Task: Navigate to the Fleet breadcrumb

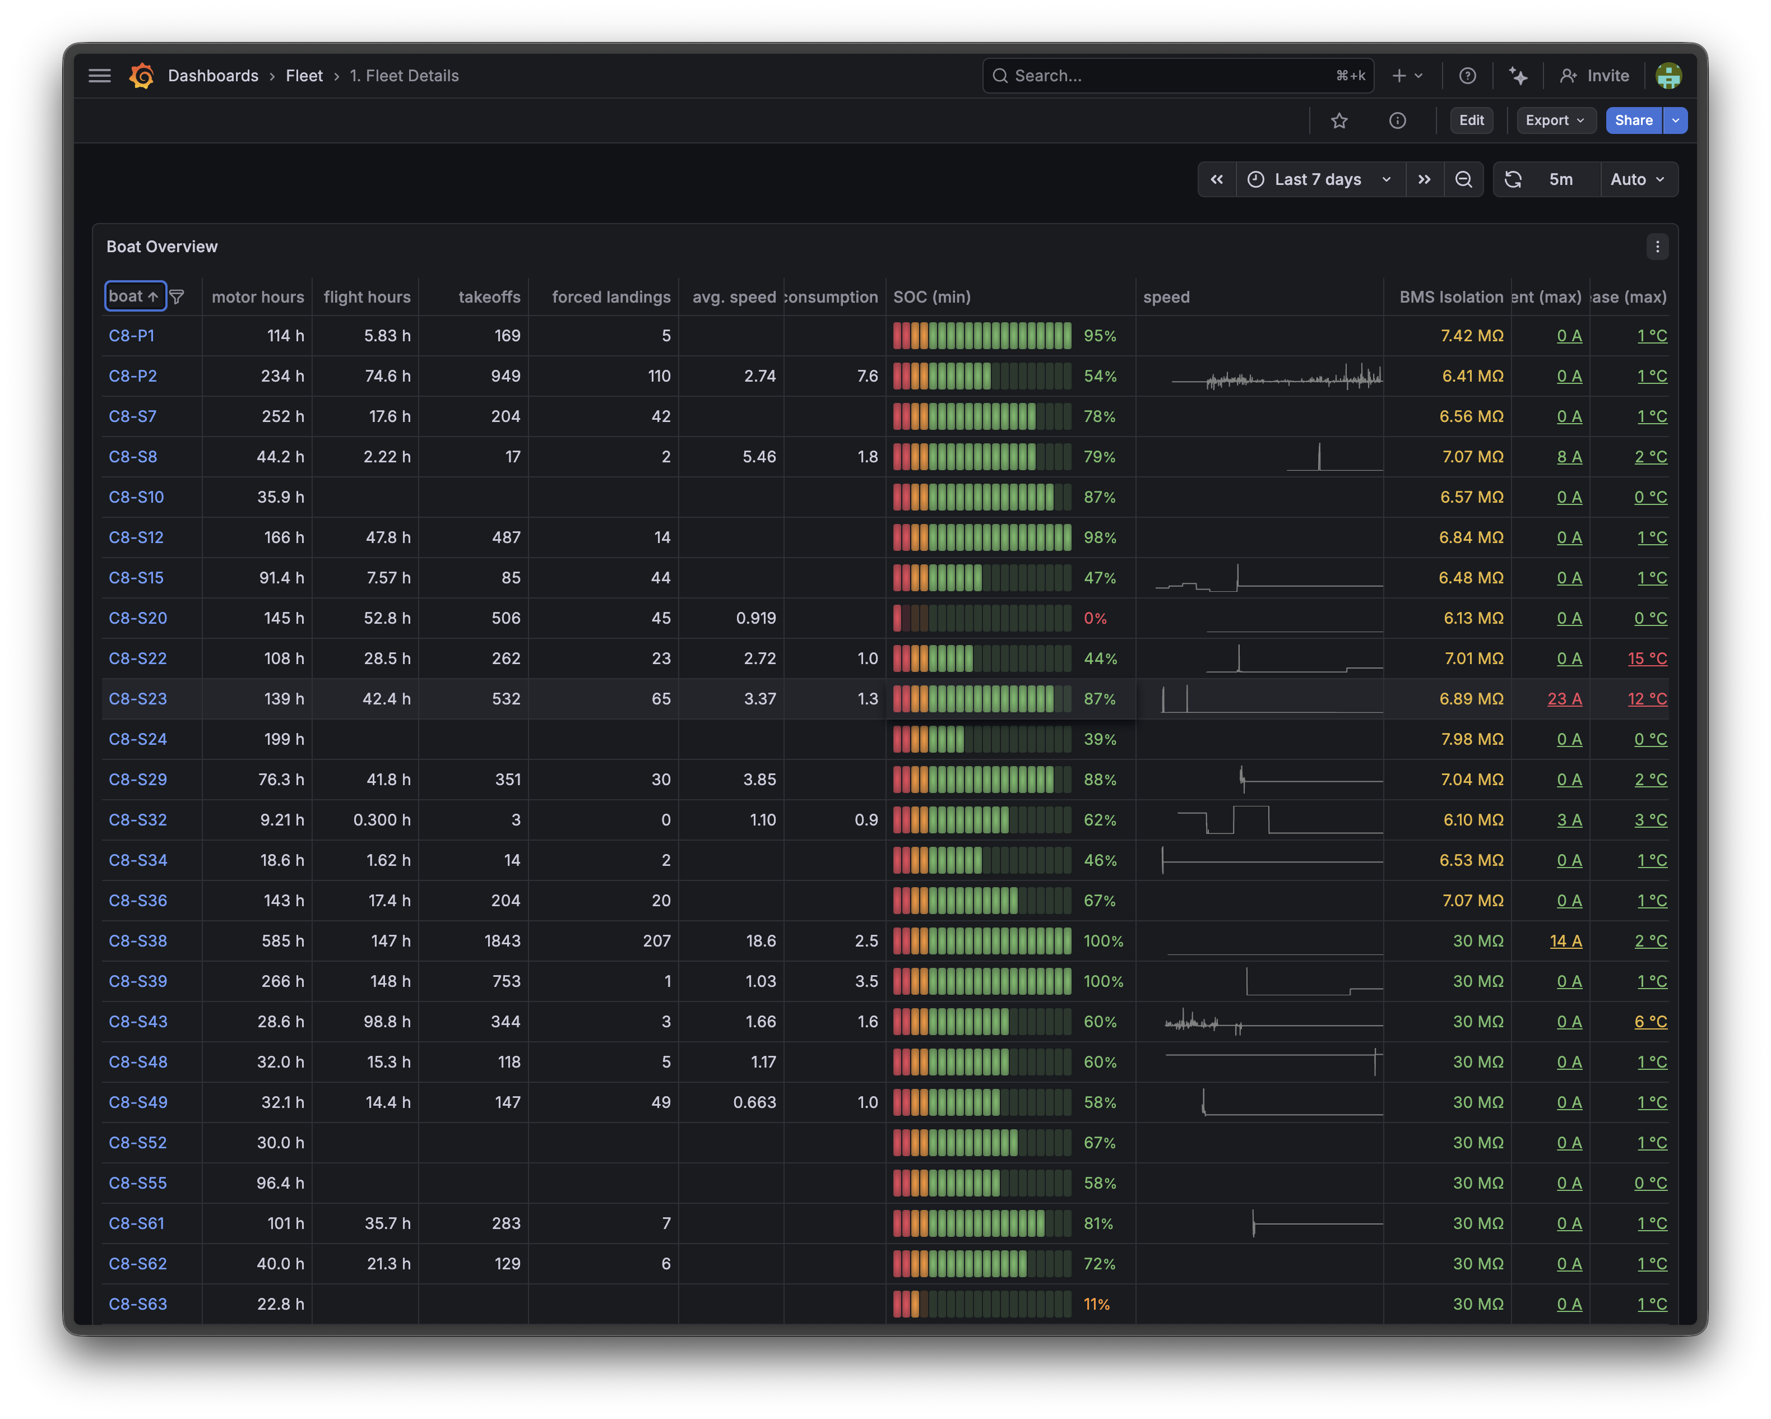Action: pos(304,76)
